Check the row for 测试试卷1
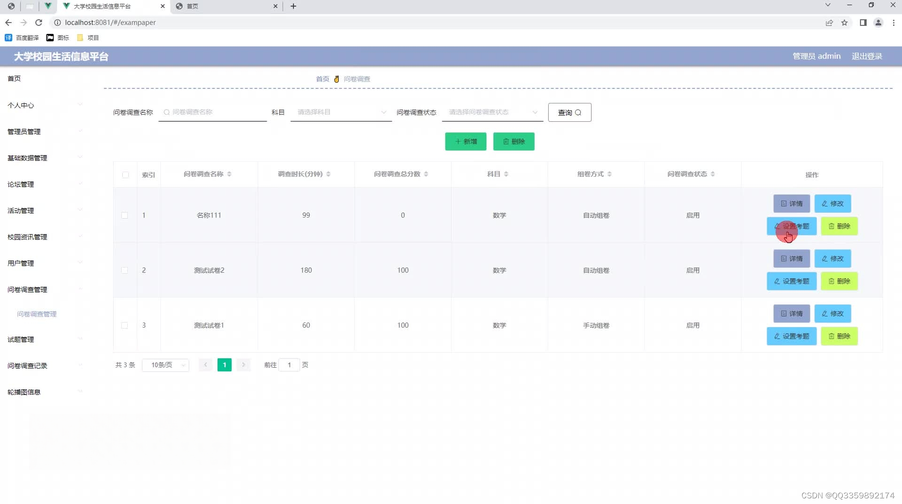The width and height of the screenshot is (902, 504). (x=124, y=325)
